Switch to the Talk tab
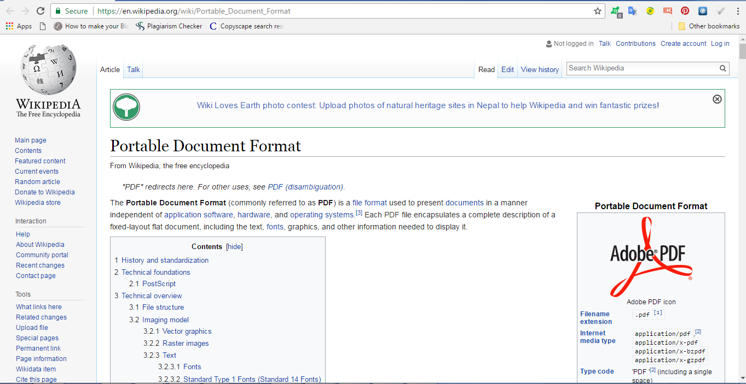Viewport: 746px width, 384px height. (133, 69)
